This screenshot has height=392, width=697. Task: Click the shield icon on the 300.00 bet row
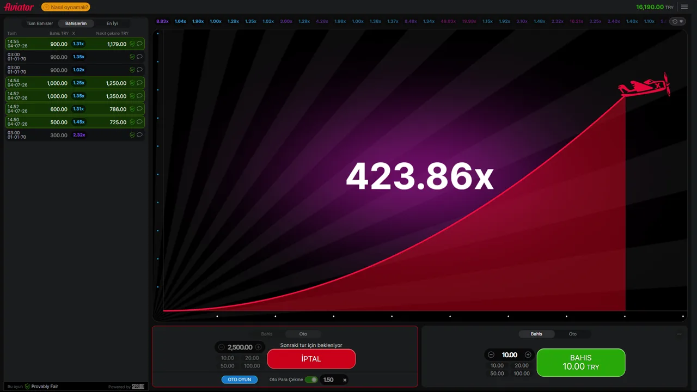[132, 135]
